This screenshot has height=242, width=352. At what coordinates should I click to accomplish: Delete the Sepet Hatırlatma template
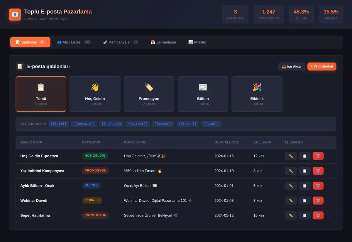318,216
